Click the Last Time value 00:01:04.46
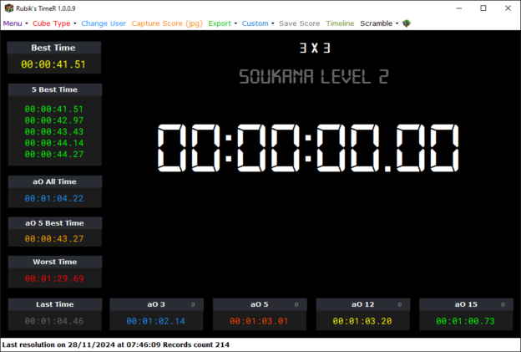Image resolution: width=521 pixels, height=352 pixels. pos(53,321)
